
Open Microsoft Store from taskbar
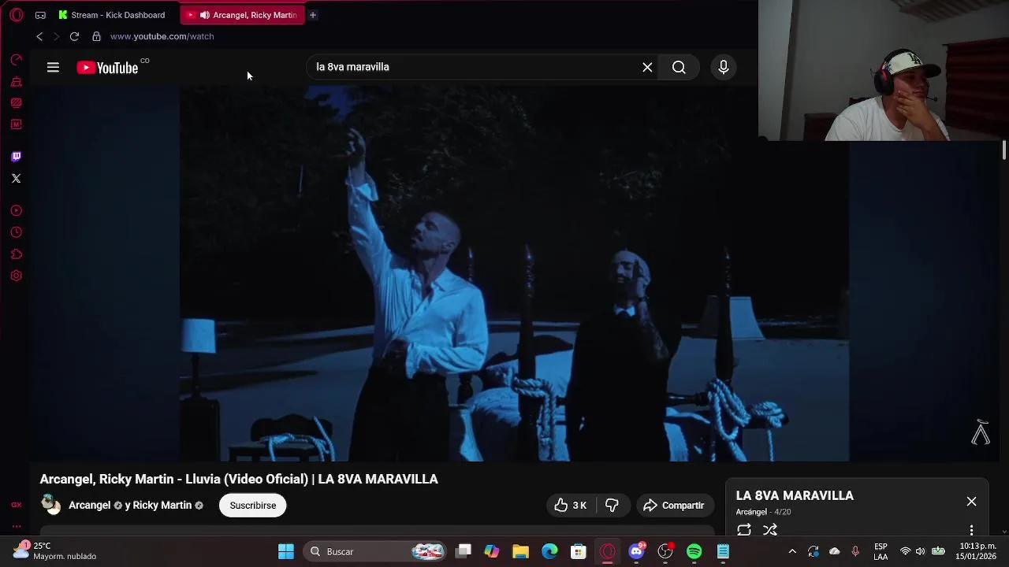pyautogui.click(x=578, y=551)
